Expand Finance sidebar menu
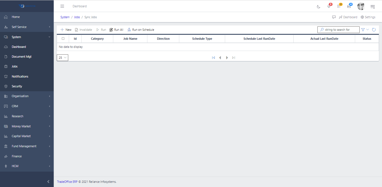The width and height of the screenshot is (382, 187). coord(27,156)
